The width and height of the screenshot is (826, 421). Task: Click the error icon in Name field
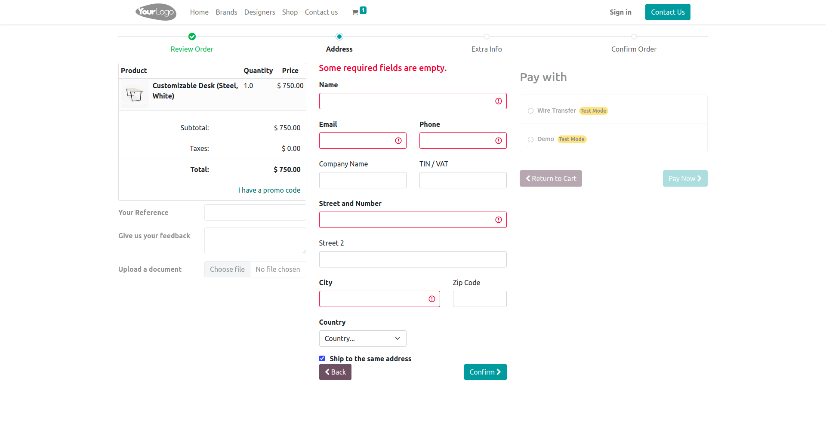pyautogui.click(x=499, y=101)
